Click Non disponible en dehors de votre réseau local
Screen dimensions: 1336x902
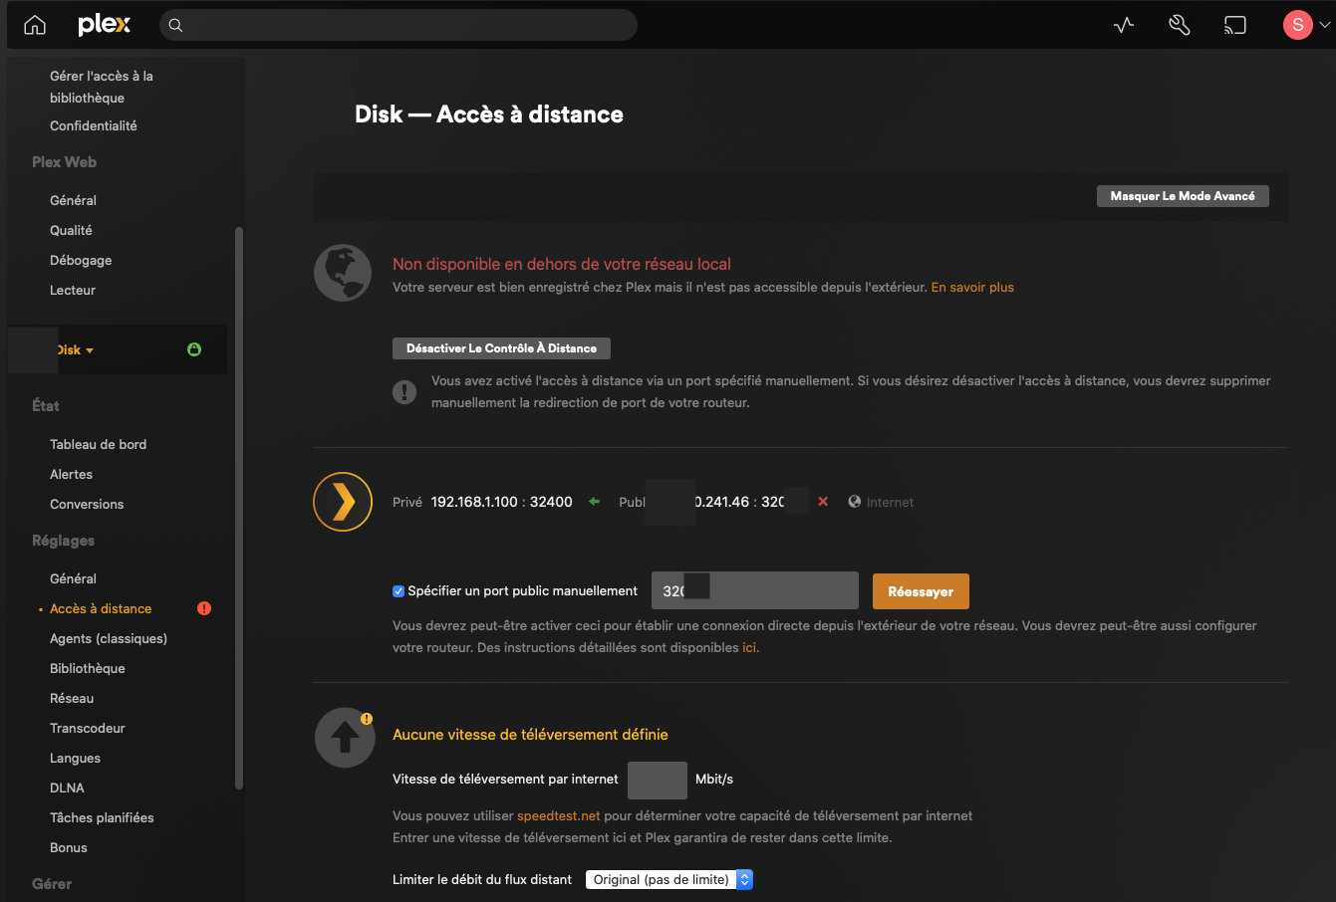pos(562,264)
